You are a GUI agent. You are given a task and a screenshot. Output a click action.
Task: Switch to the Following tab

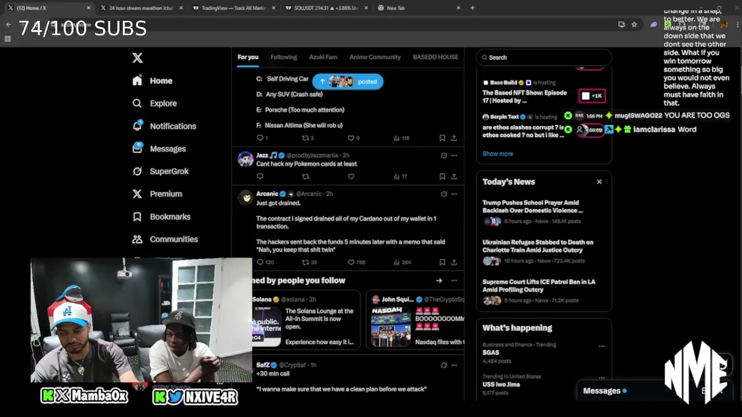pos(283,57)
